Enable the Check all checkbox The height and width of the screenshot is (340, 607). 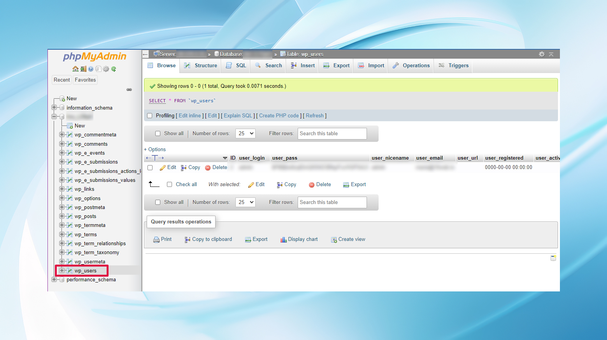pyautogui.click(x=169, y=184)
